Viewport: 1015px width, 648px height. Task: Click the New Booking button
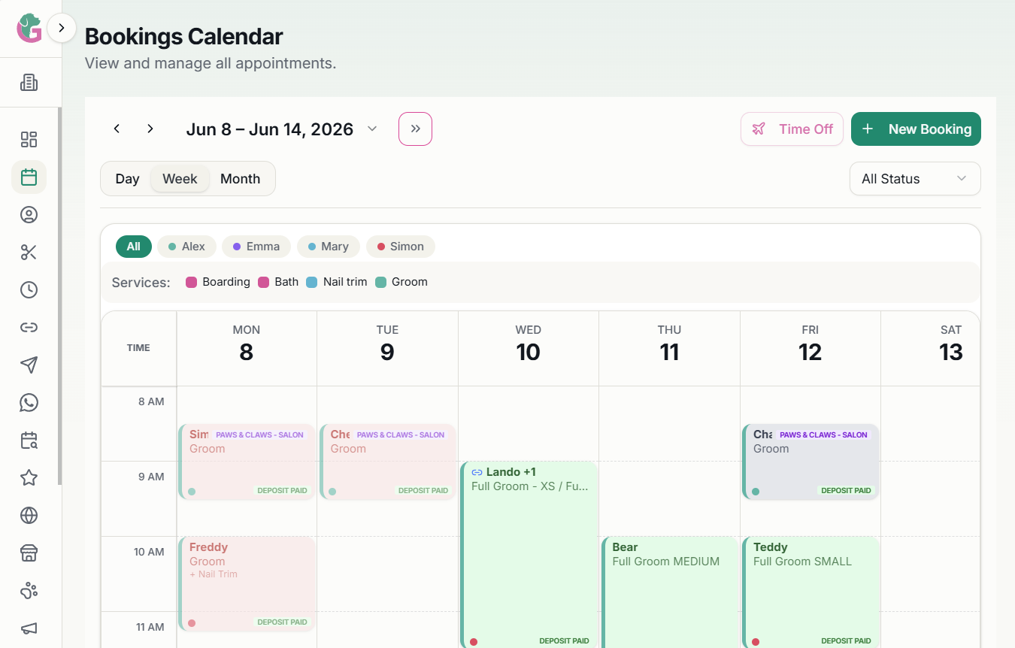coord(916,129)
